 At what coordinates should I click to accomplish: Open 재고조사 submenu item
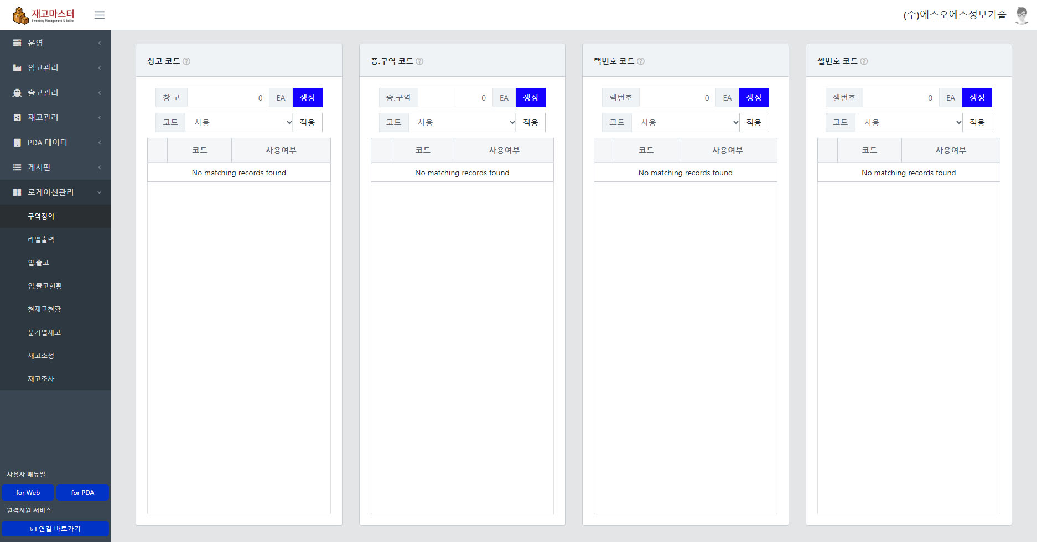[x=55, y=379]
